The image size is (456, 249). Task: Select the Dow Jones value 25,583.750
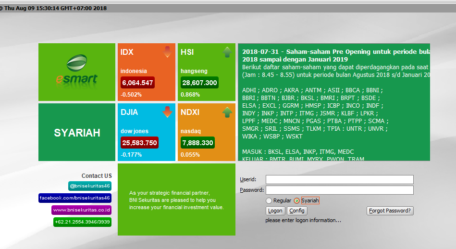click(140, 143)
